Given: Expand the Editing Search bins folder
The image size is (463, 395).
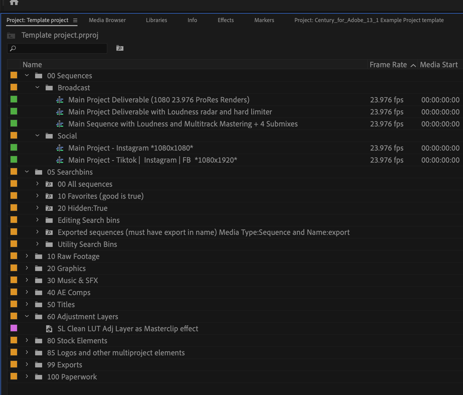Looking at the screenshot, I should [37, 220].
